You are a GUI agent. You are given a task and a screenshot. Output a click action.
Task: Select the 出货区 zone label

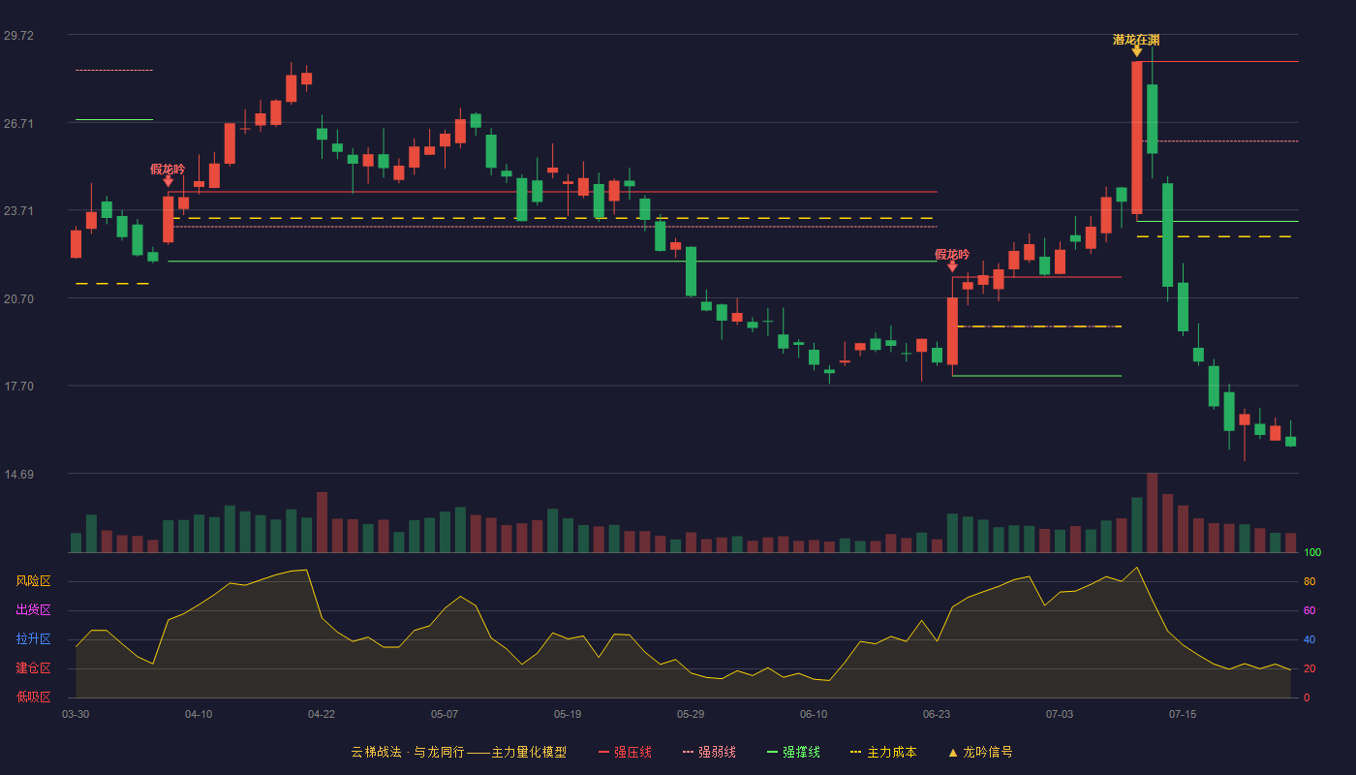click(33, 610)
